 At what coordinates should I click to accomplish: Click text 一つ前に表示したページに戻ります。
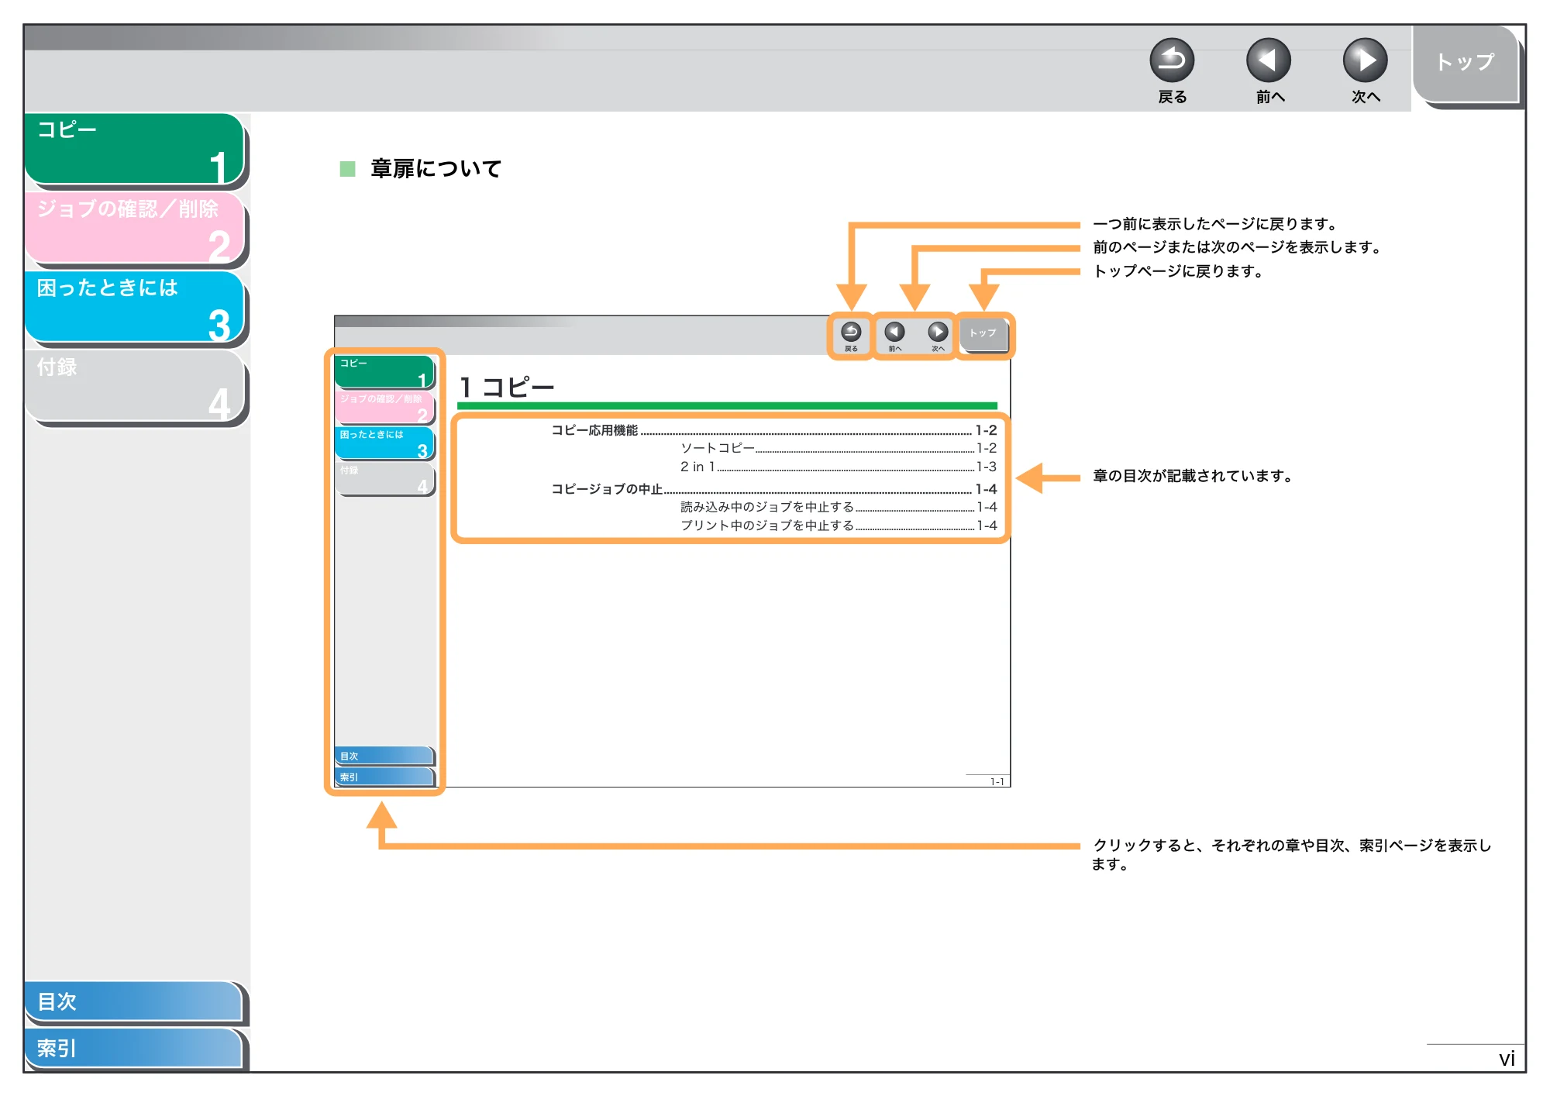click(1214, 224)
